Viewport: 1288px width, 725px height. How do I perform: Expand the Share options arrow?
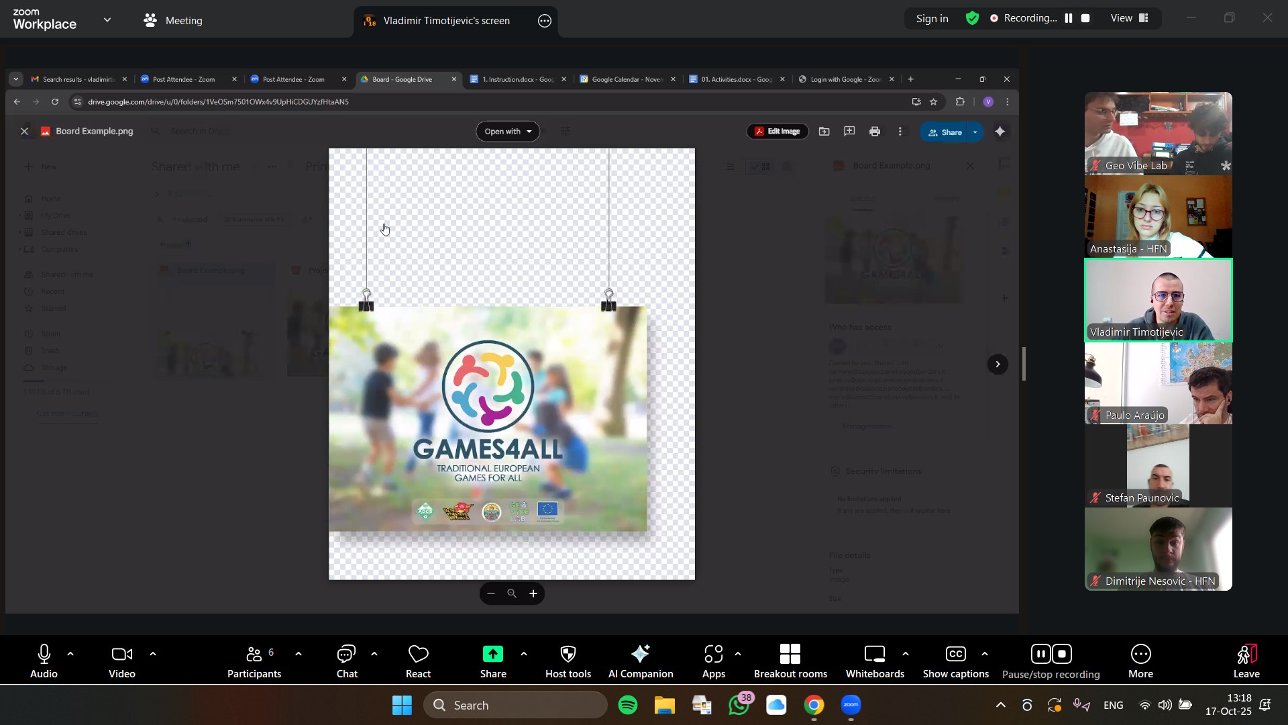coord(524,654)
